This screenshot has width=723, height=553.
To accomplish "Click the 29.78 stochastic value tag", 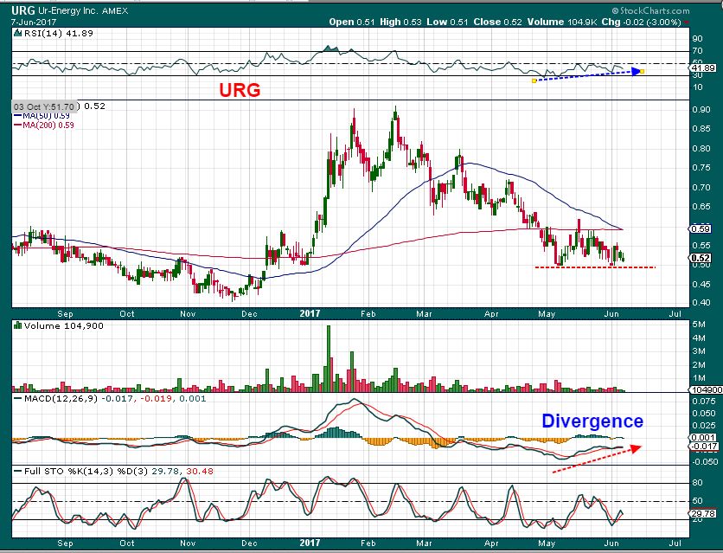I will 704,513.
